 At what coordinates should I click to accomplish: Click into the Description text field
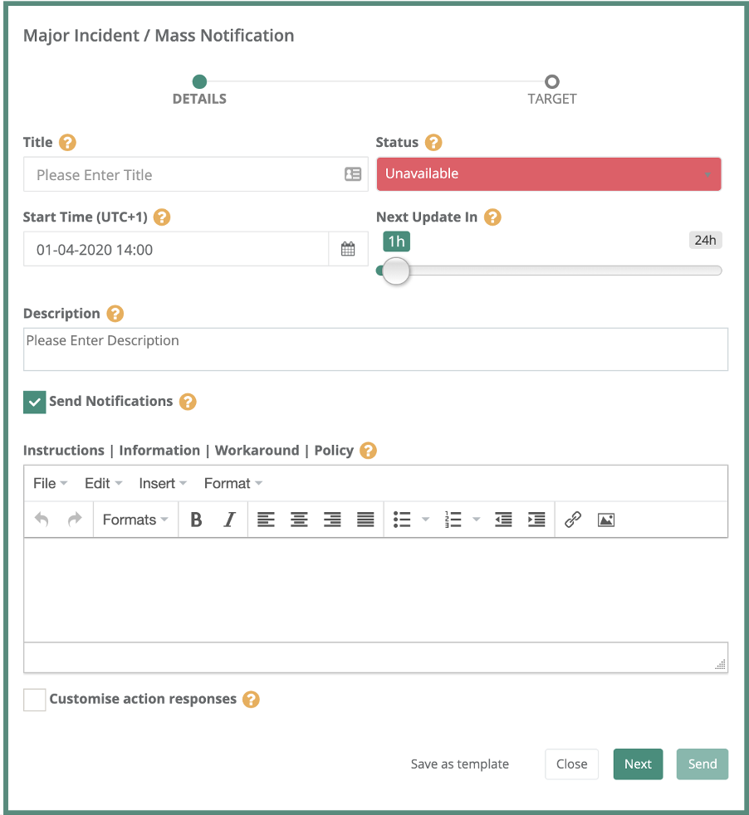(375, 349)
